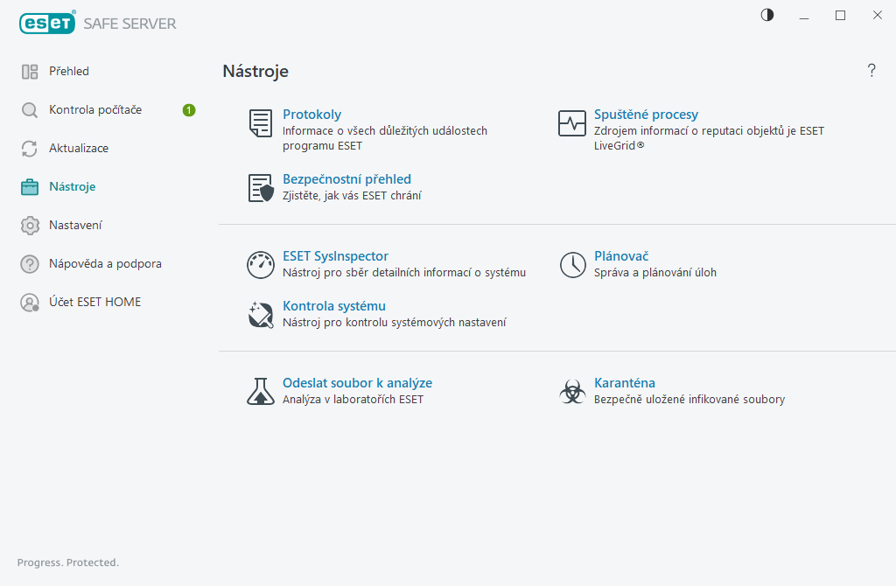Open Nastavení from the sidebar
The image size is (896, 586).
(x=75, y=225)
